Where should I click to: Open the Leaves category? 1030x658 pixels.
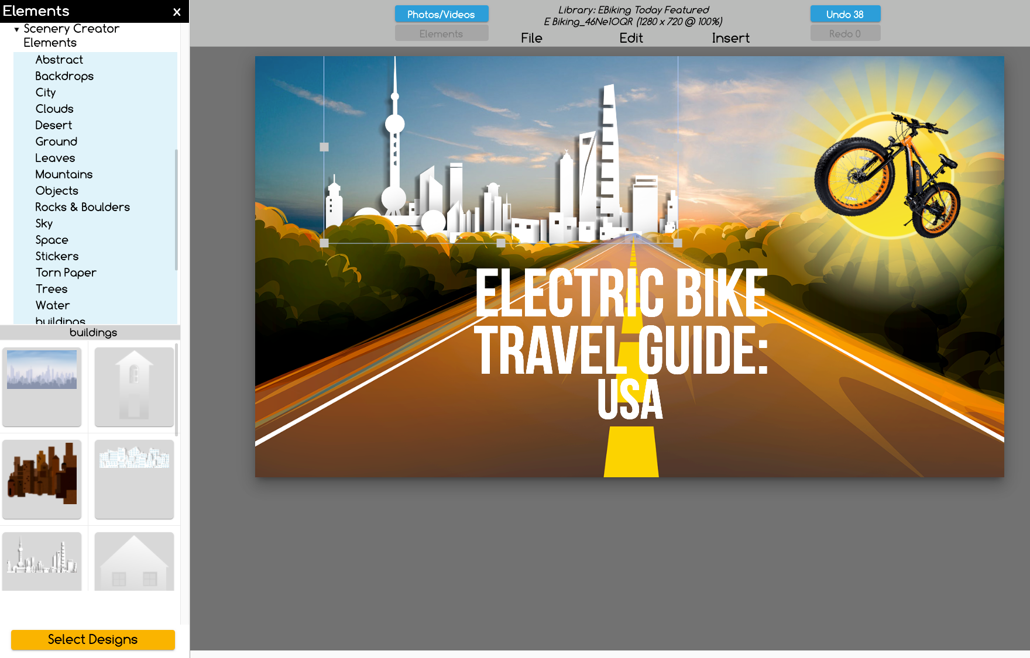55,158
